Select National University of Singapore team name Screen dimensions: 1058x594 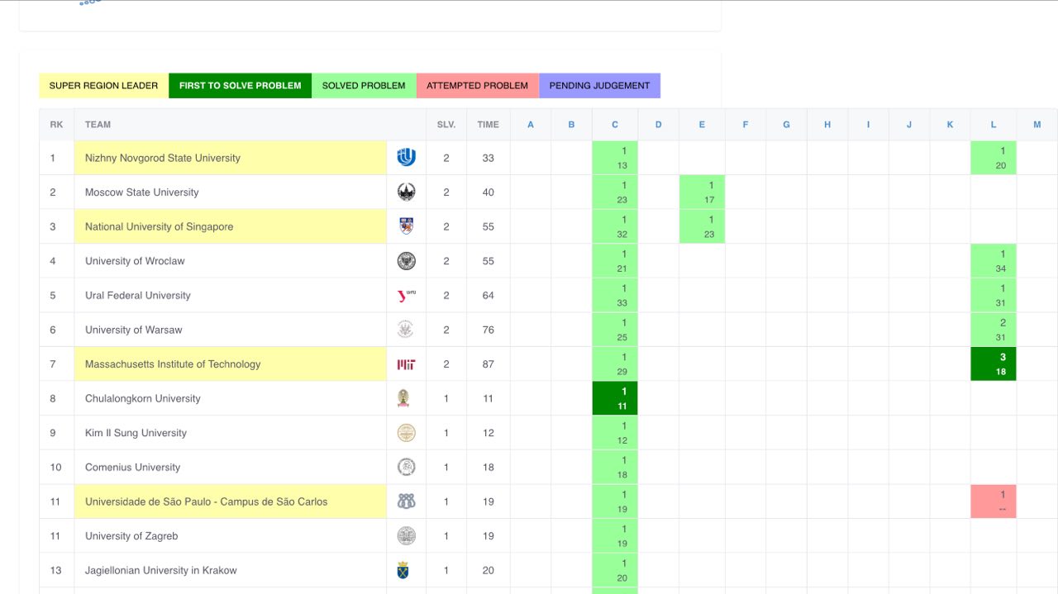click(x=160, y=226)
